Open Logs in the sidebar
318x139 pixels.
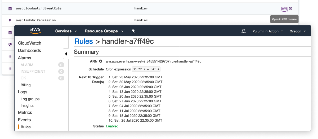point(23,92)
